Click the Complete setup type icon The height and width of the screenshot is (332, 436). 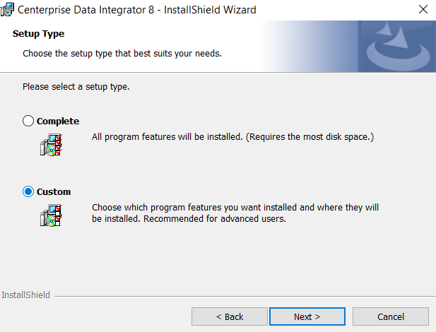tap(51, 144)
